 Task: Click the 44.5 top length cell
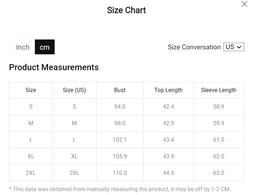tap(168, 173)
